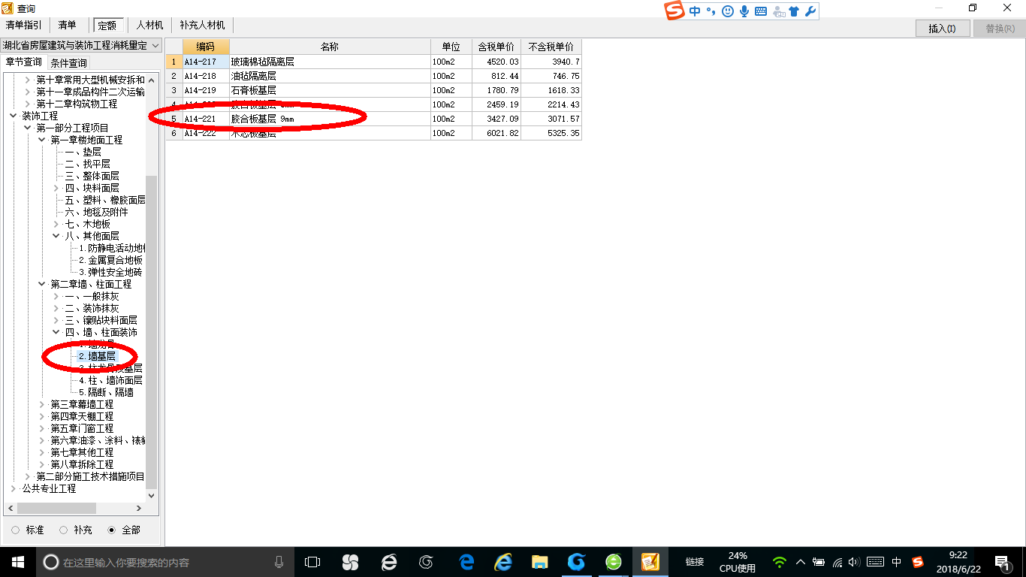
Task: Select tree item 5.隔断、隔墙
Action: pyautogui.click(x=106, y=392)
